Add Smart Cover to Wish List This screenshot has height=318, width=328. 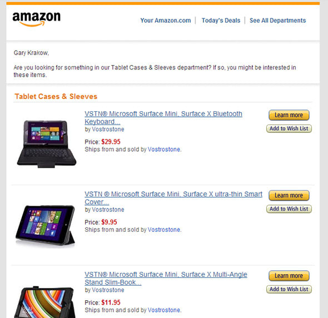289,209
